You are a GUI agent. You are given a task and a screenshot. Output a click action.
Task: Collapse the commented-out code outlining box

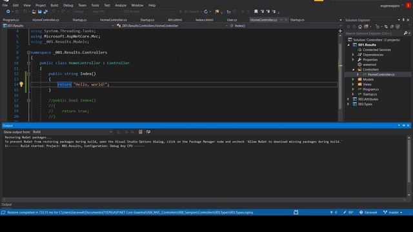click(28, 101)
